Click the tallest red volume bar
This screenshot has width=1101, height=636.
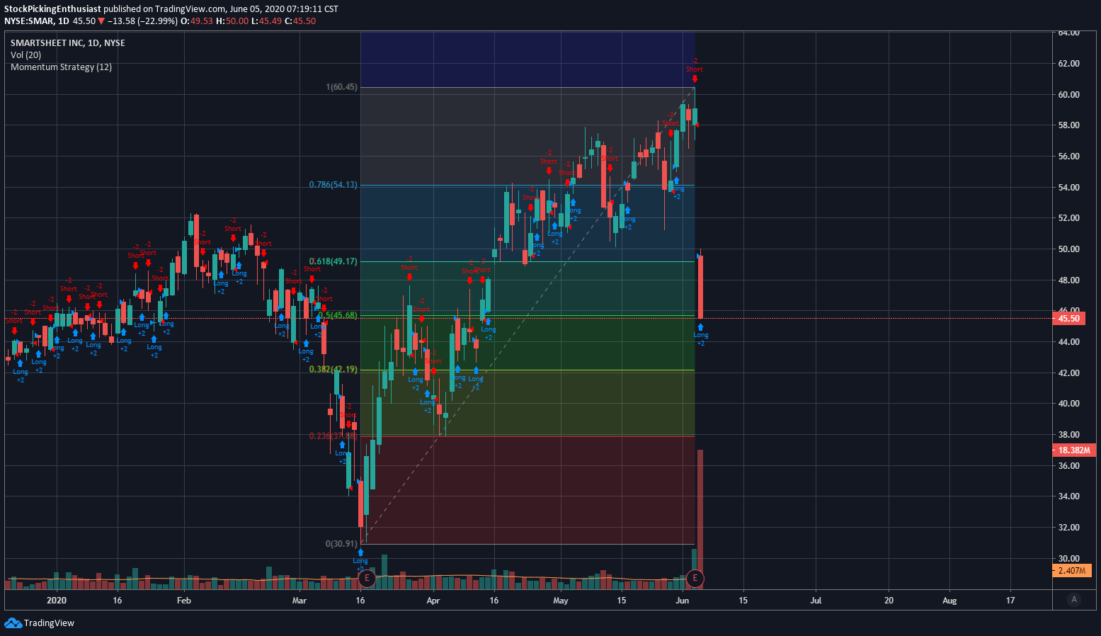point(700,519)
